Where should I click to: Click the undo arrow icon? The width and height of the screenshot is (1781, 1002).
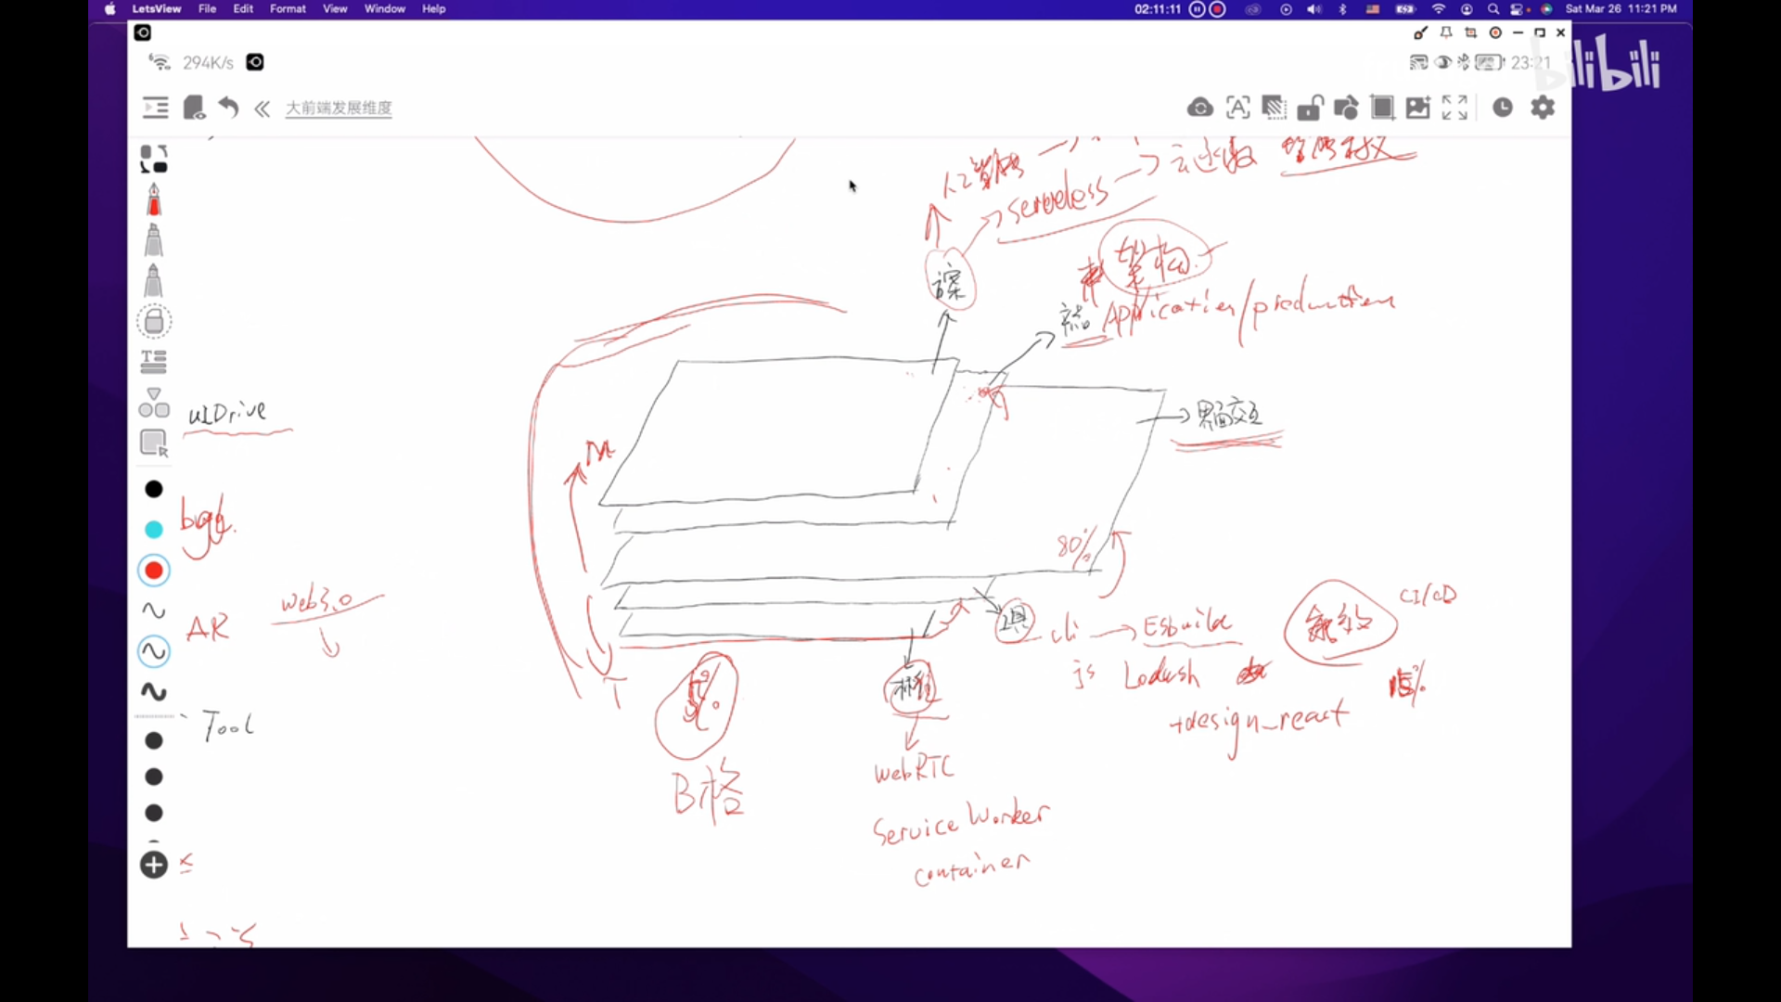(228, 108)
